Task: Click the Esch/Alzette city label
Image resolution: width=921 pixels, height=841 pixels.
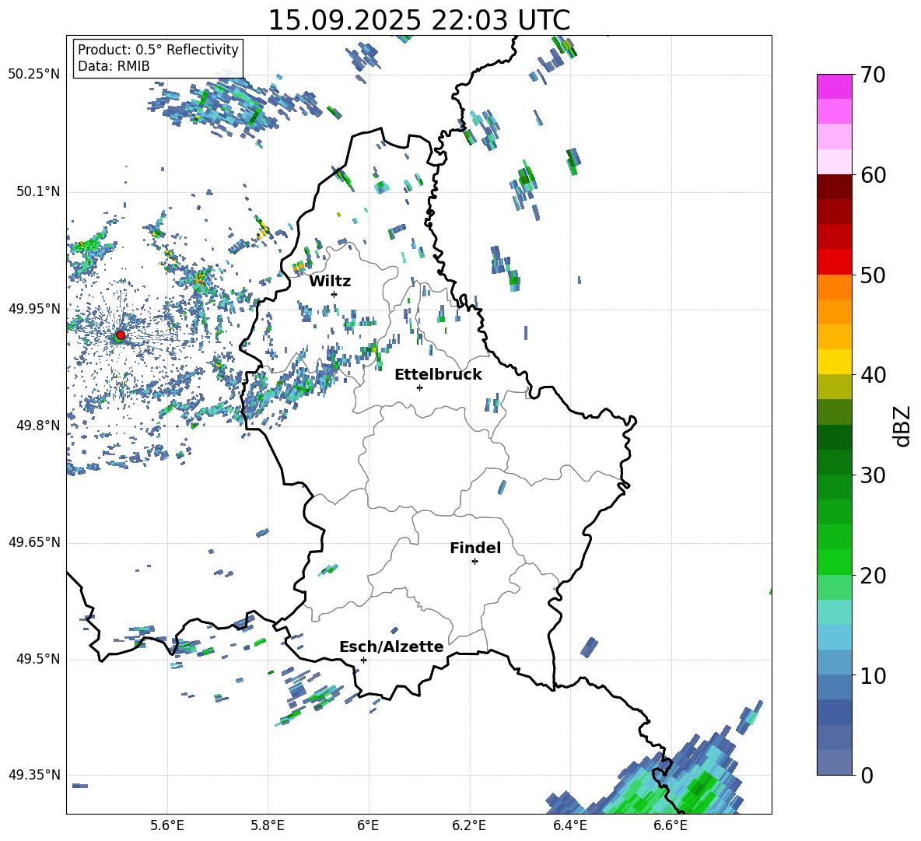Action: pos(391,647)
